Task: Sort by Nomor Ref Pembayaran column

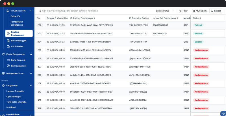Action: point(177,18)
